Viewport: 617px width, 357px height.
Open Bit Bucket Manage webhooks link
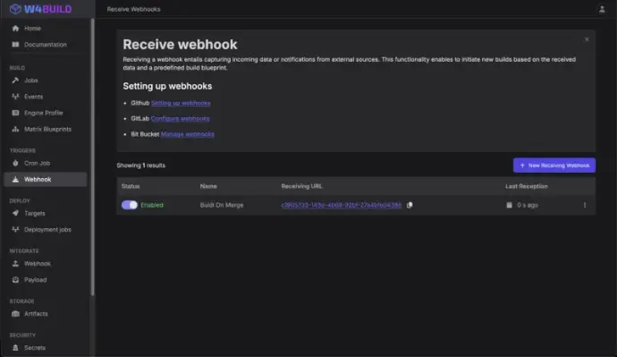[x=187, y=134]
